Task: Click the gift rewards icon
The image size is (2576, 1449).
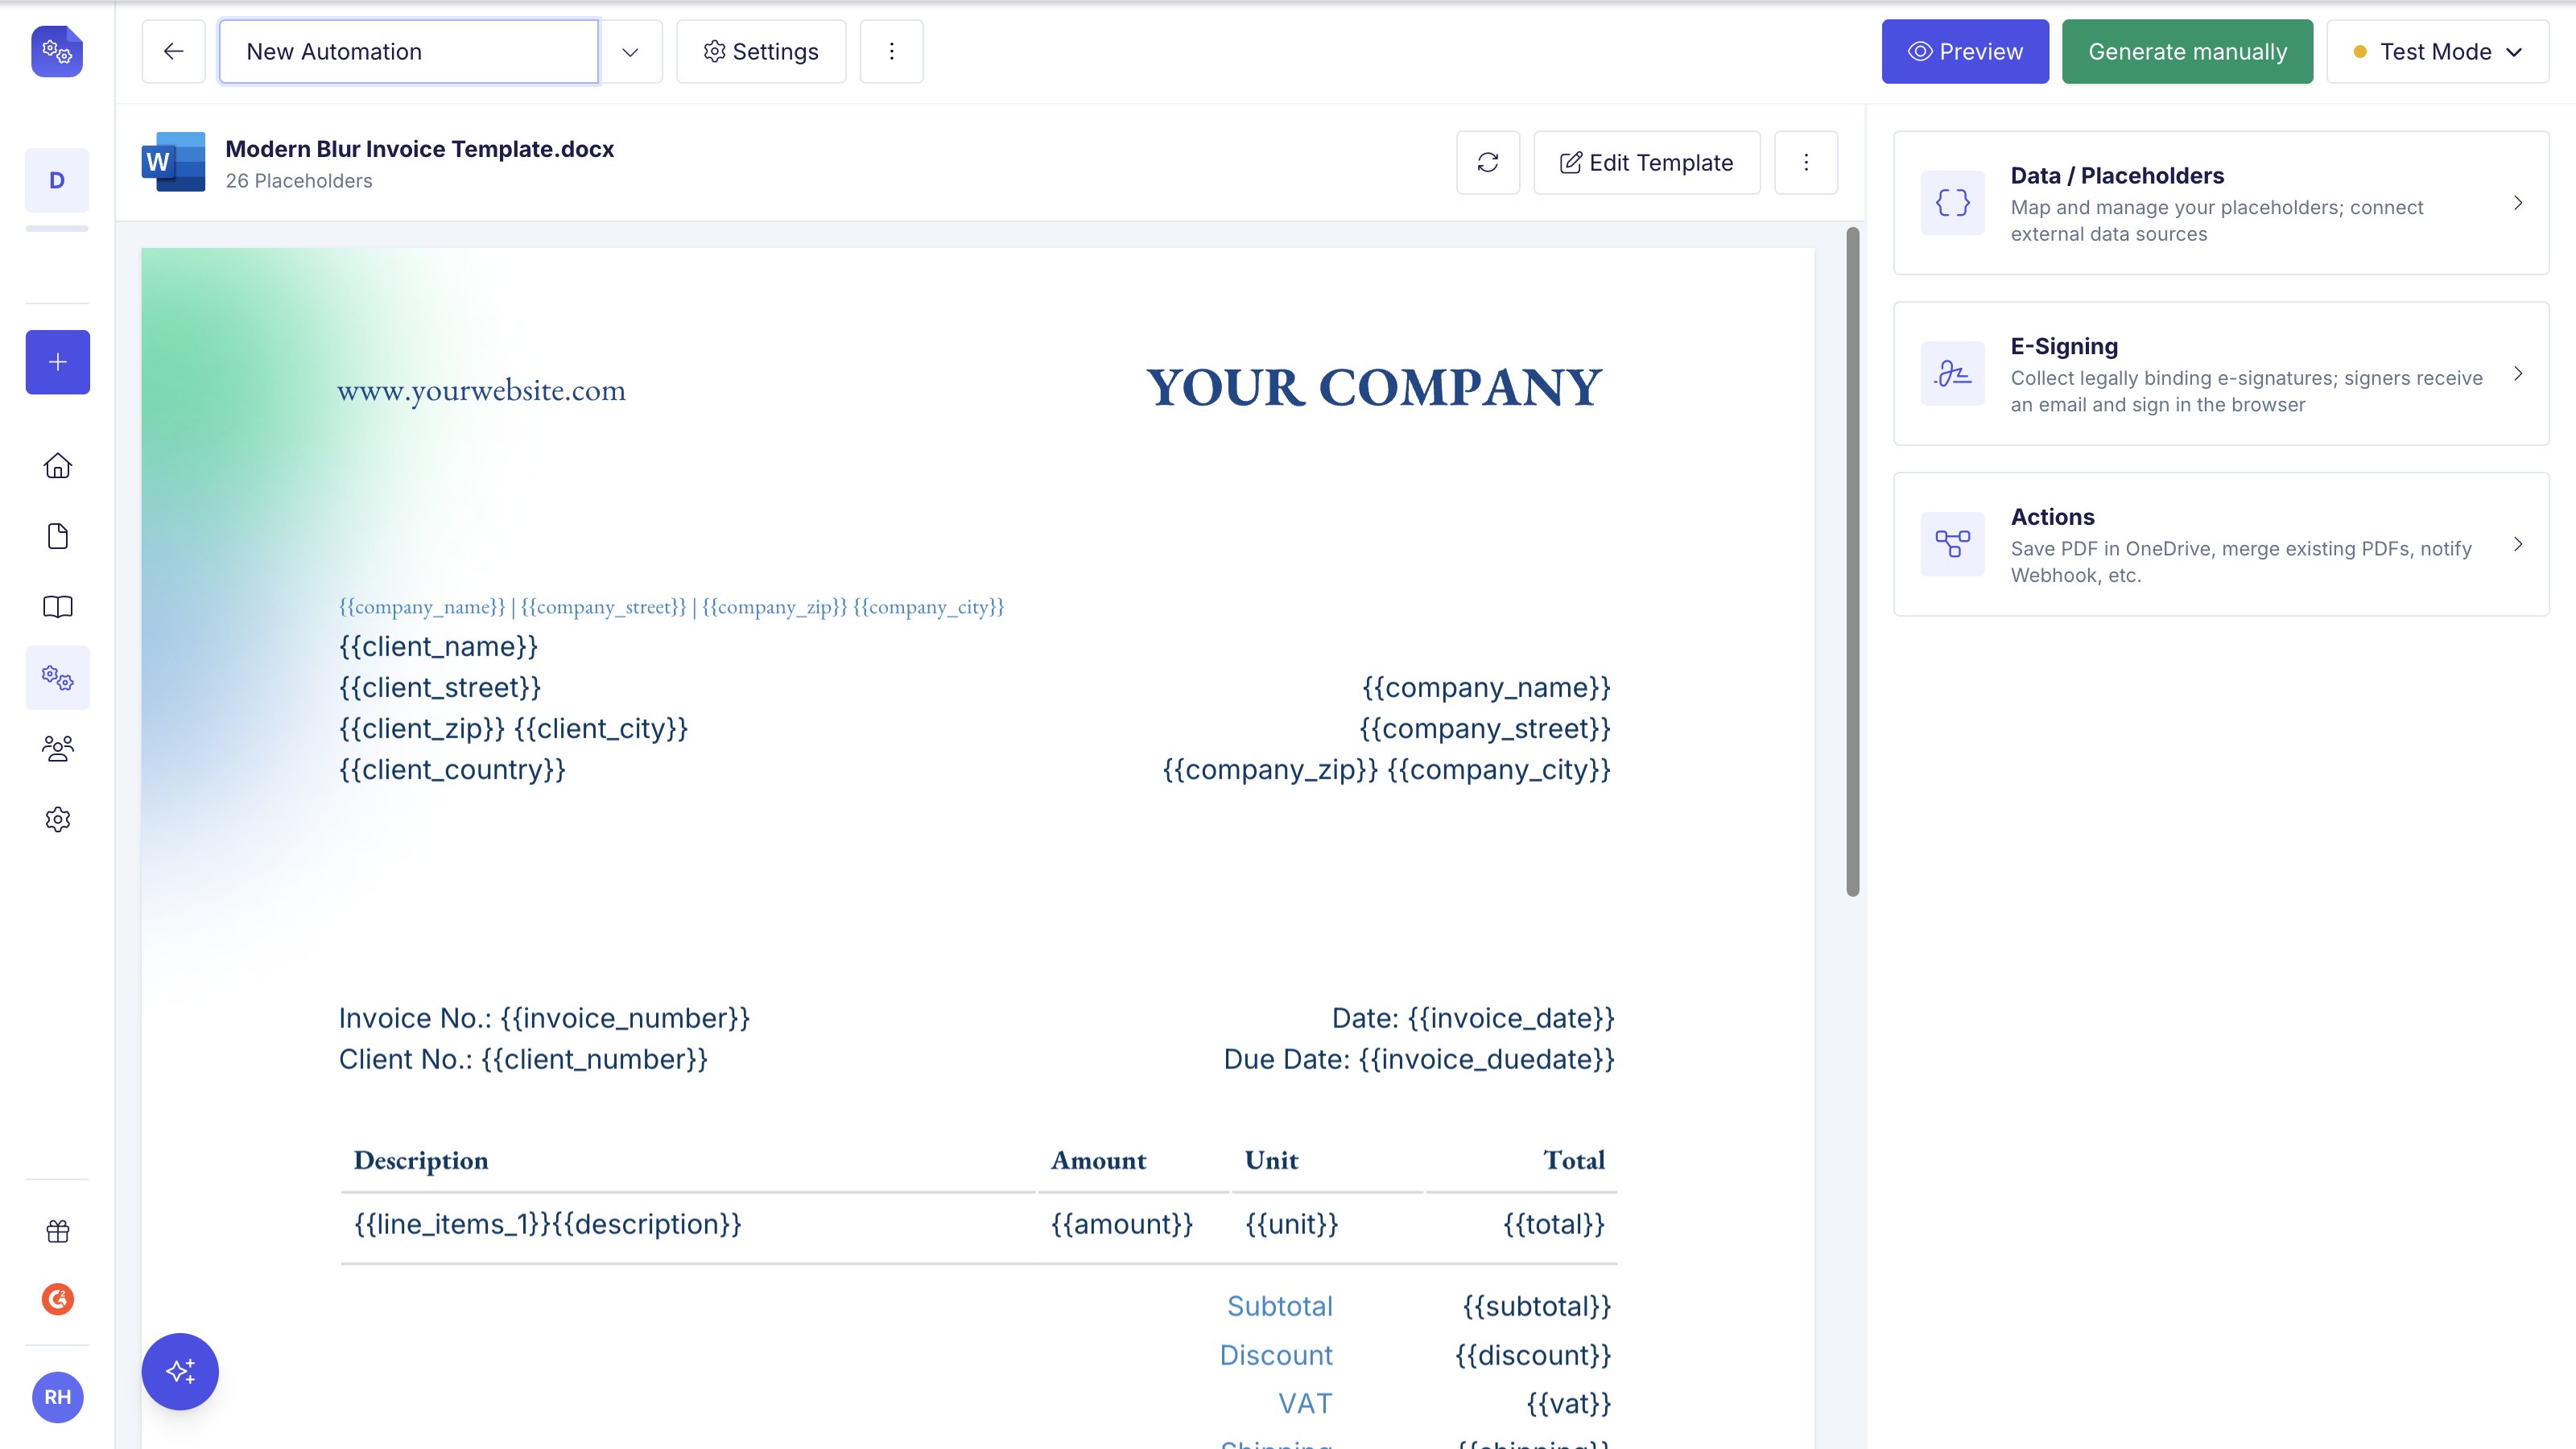Action: tap(58, 1231)
